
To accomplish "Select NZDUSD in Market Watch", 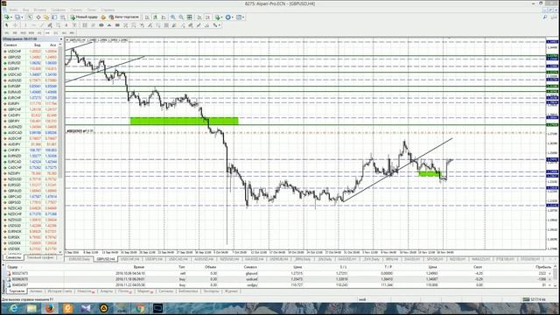I will pos(14,179).
